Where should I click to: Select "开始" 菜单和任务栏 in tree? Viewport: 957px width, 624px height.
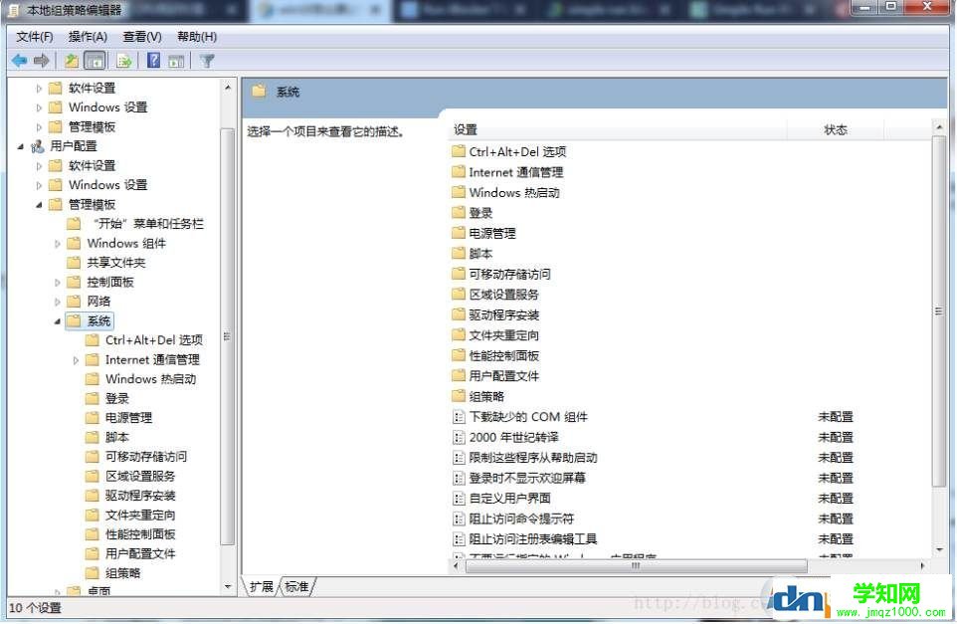148,224
